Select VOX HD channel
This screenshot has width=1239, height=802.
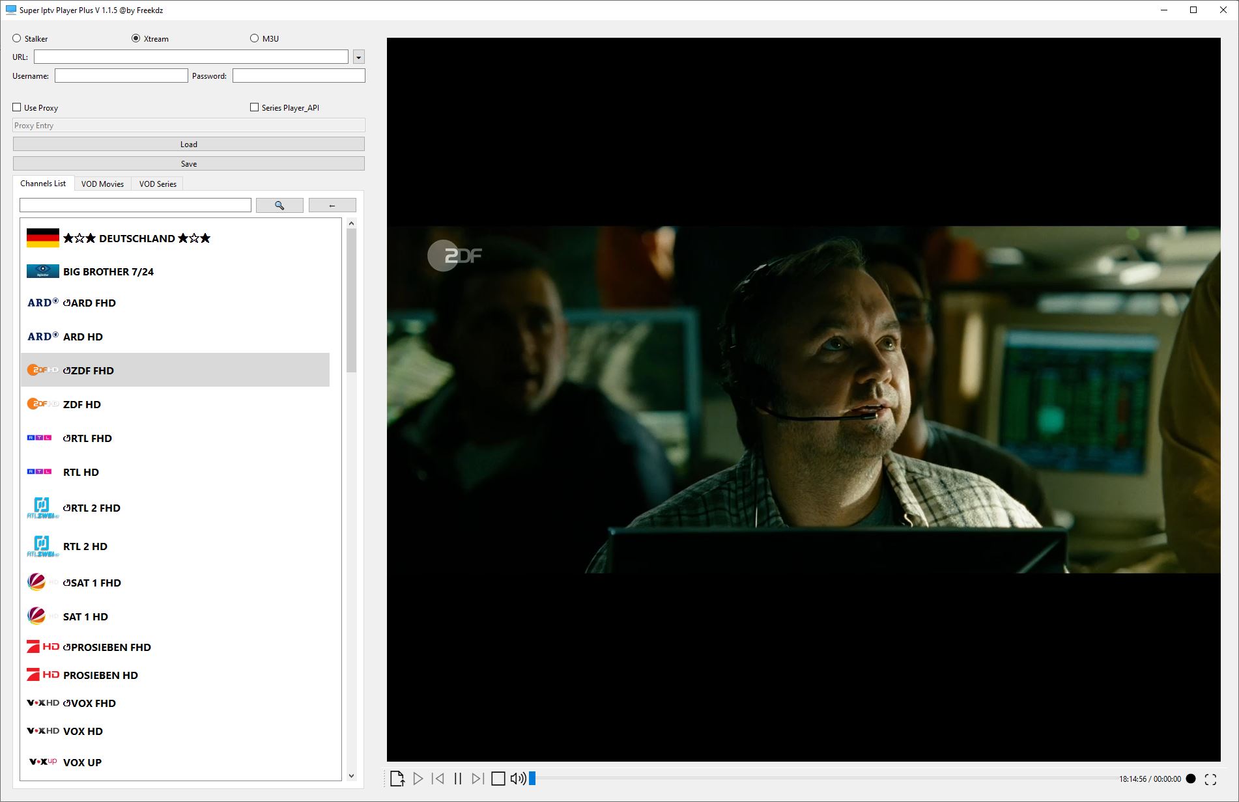pyautogui.click(x=175, y=731)
